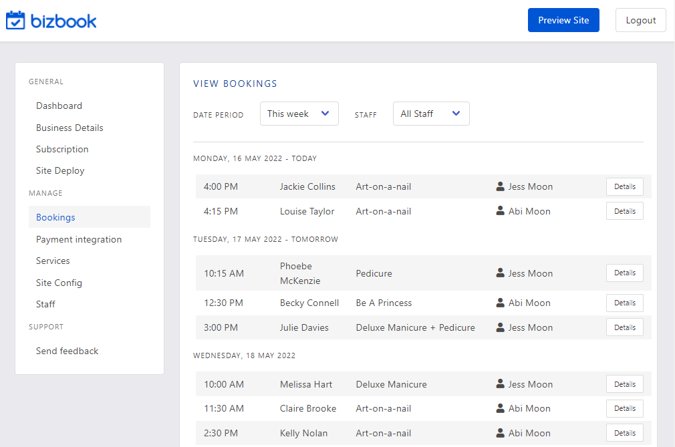Click the 'Deluxe Manicure' service for Melissa Hart
Viewport: 675px width, 447px height.
[392, 384]
